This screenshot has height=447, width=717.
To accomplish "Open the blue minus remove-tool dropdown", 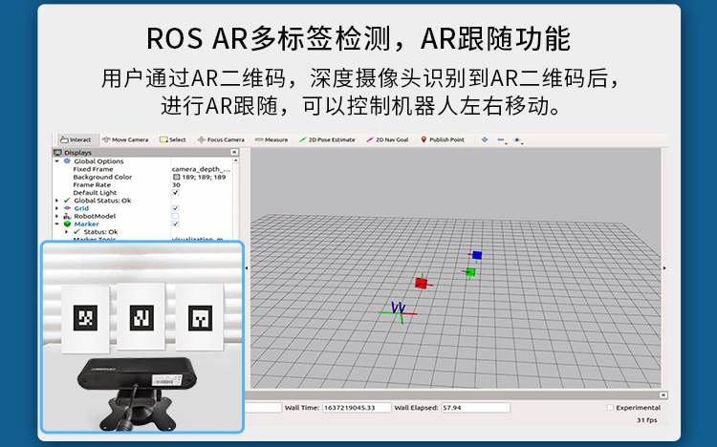I will 502,140.
